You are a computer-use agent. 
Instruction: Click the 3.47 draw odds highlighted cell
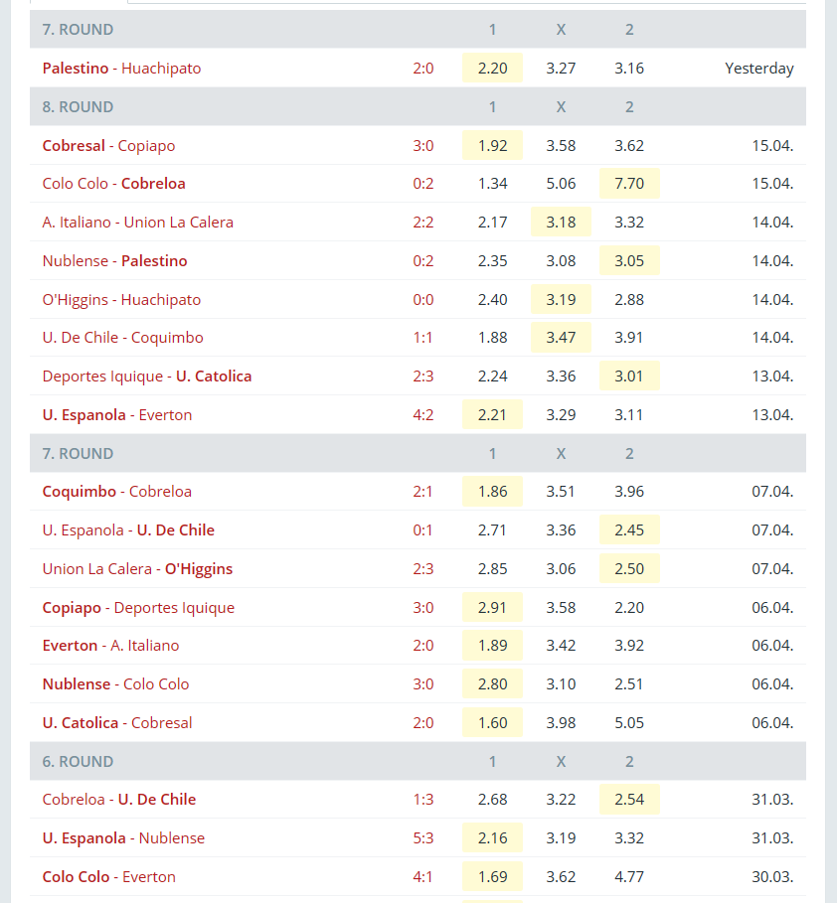tap(561, 338)
